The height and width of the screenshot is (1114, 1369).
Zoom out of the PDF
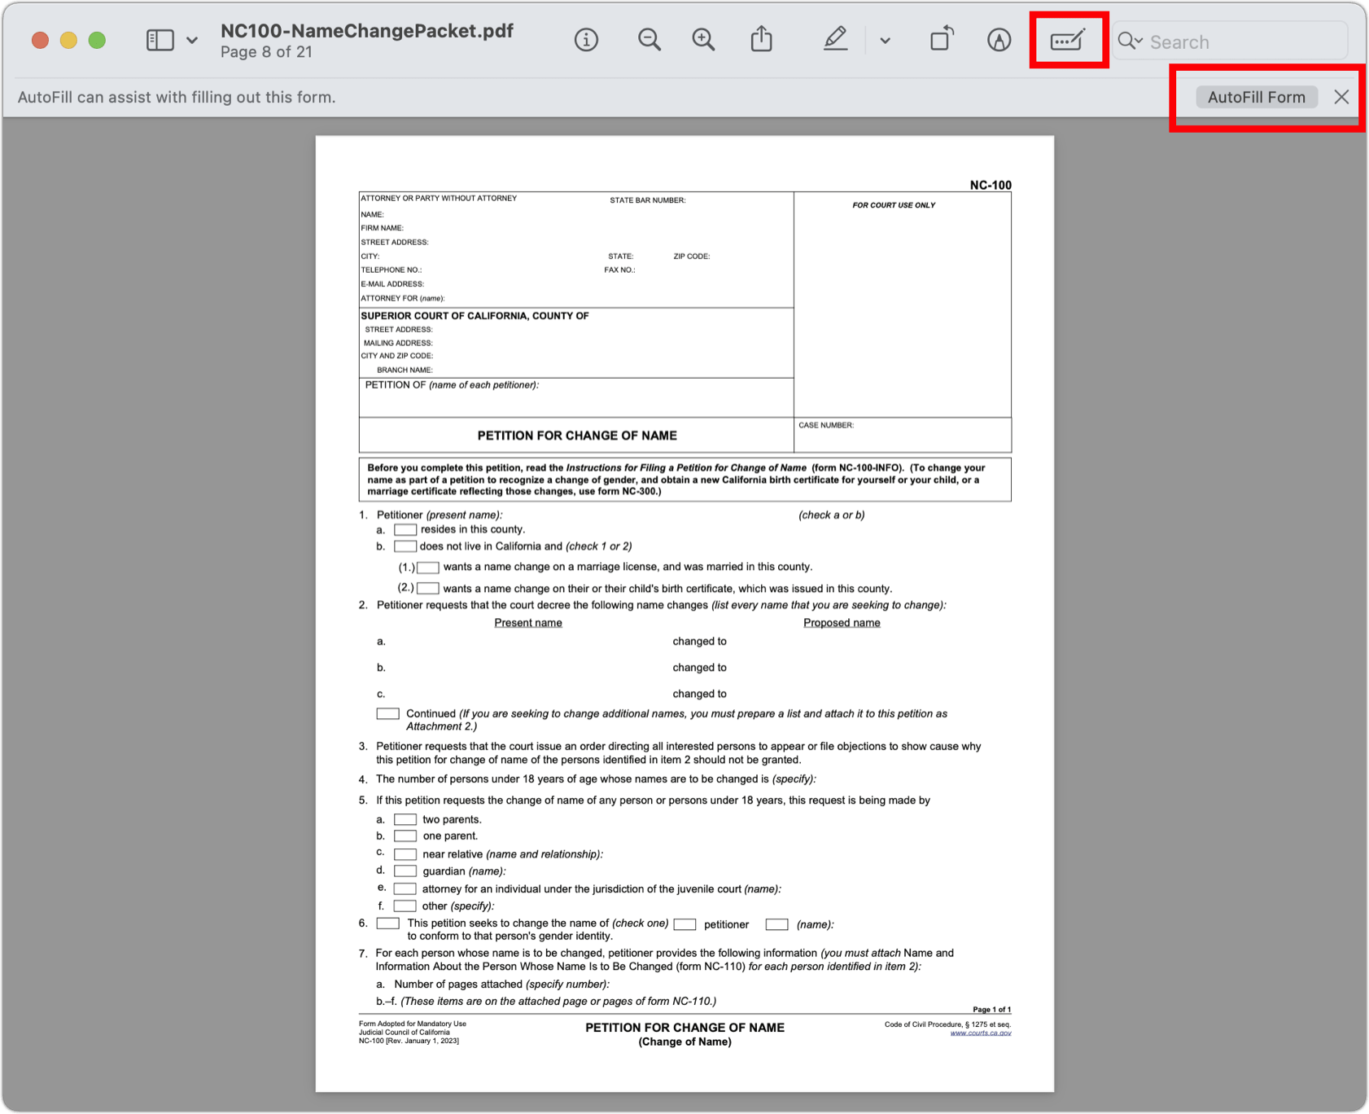[649, 39]
